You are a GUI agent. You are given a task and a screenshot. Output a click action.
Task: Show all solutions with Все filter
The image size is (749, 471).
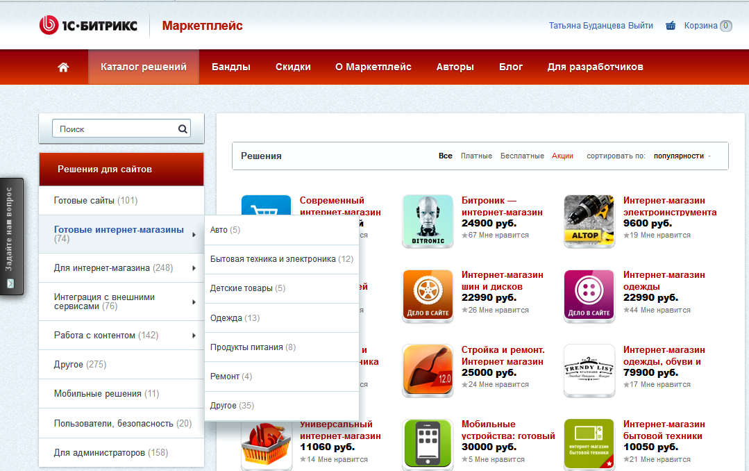pos(445,156)
